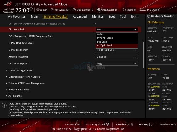The width and height of the screenshot is (177, 132).
Task: Expand External Digi+ Power Control submenu
Action: click(x=24, y=77)
